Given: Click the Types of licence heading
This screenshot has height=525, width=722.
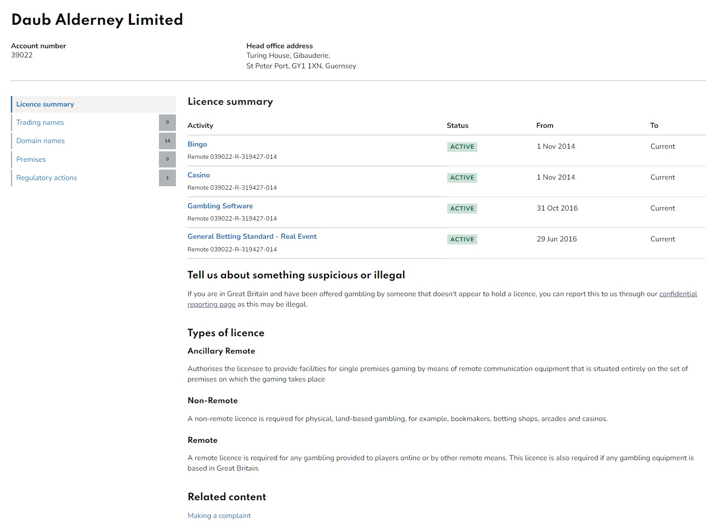Looking at the screenshot, I should tap(226, 333).
